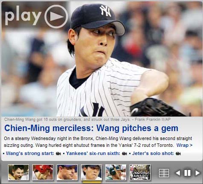The image size is (203, 184).
Task: Select highlighted Wang thumbnail
Action: 91,172
